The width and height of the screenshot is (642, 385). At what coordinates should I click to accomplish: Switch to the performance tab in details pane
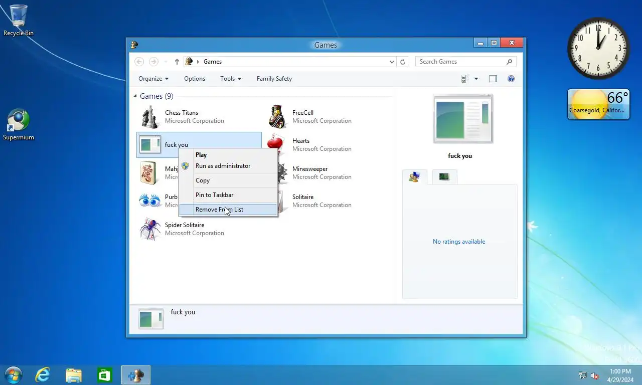(444, 177)
